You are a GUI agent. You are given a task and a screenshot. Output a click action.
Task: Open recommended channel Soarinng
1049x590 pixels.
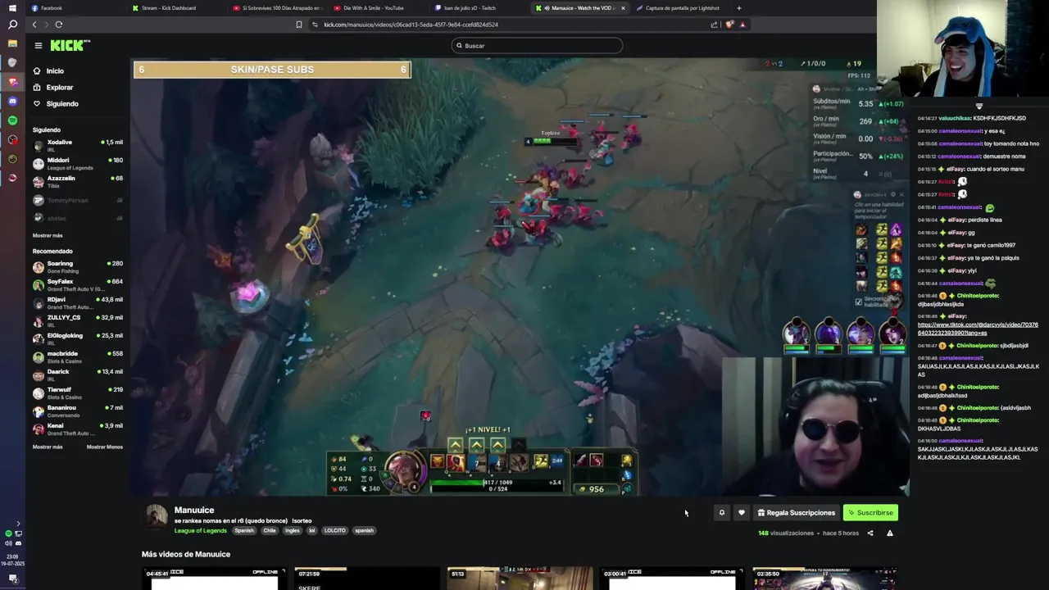tap(78, 266)
